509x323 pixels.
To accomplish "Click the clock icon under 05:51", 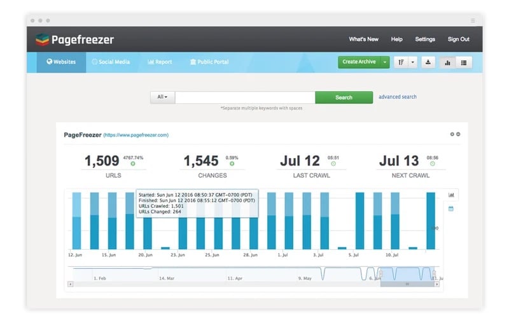I will [333, 164].
